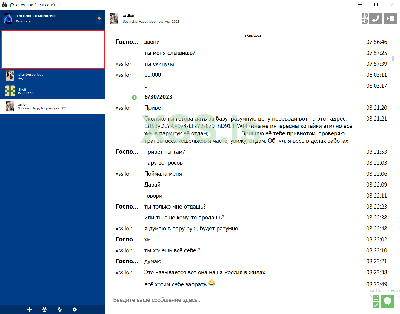Open the Sheff contact chat
This screenshot has height=314, width=400.
(53, 91)
